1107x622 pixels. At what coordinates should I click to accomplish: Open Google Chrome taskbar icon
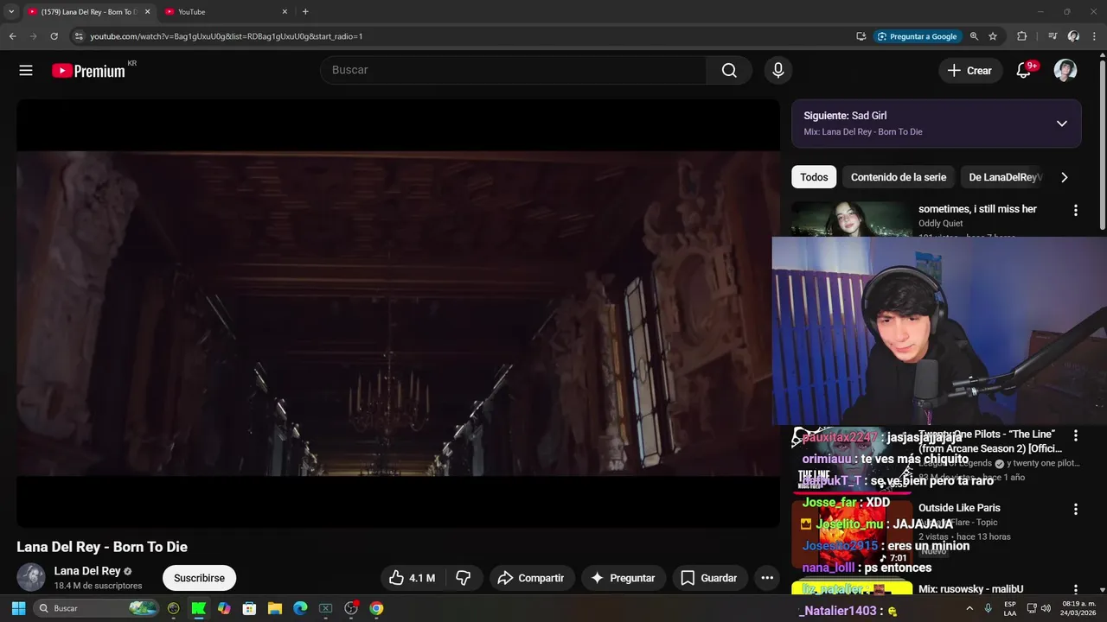pyautogui.click(x=376, y=608)
